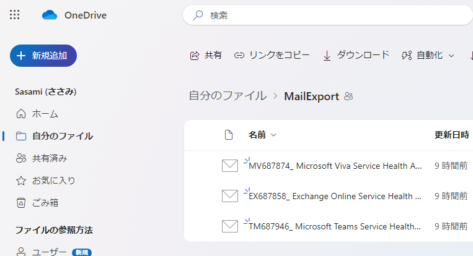Image resolution: width=473 pixels, height=256 pixels.
Task: Click the search magnifier icon
Action: tap(198, 15)
